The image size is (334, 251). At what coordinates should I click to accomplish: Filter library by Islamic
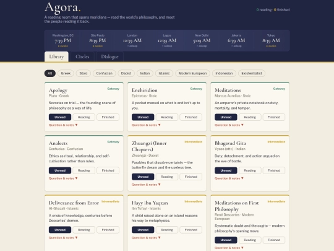(164, 73)
